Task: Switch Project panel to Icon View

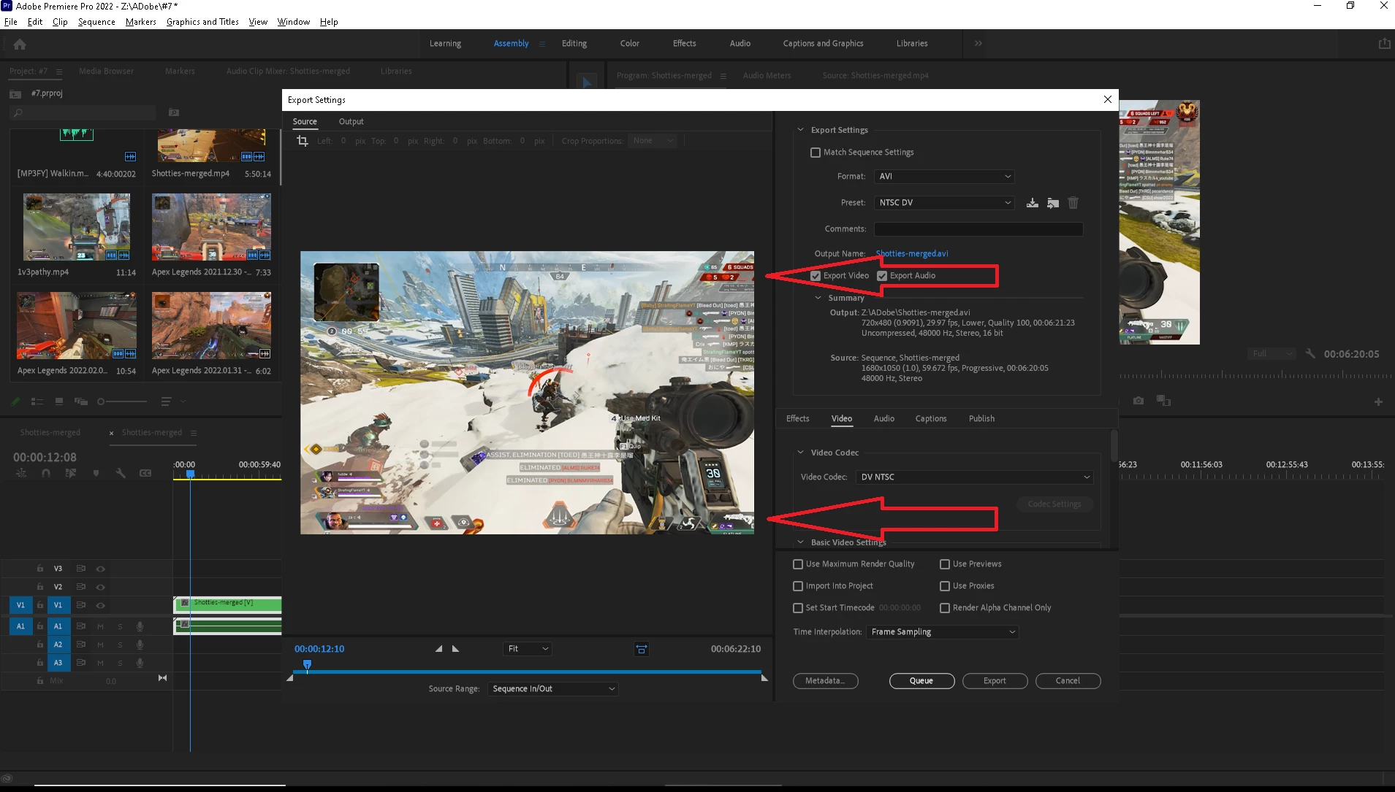Action: click(59, 401)
